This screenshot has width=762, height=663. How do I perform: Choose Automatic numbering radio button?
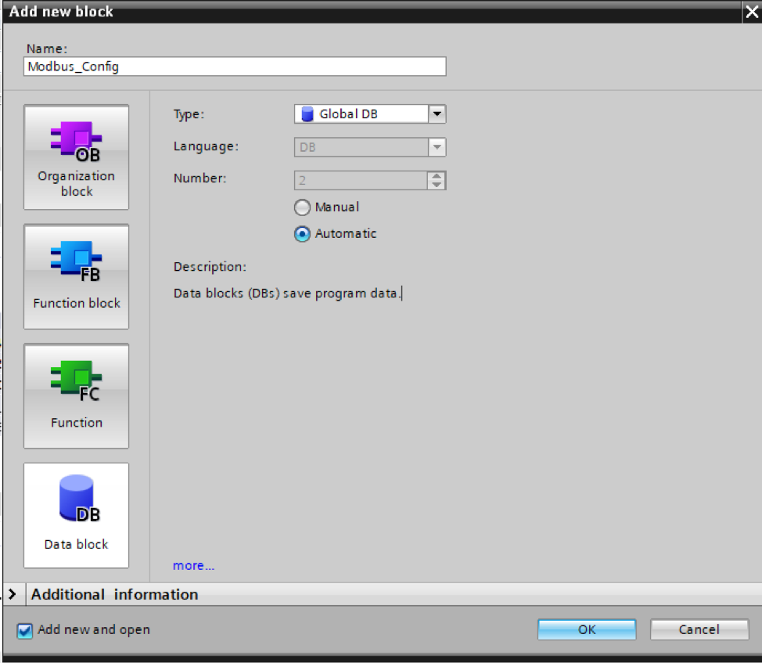tap(302, 234)
